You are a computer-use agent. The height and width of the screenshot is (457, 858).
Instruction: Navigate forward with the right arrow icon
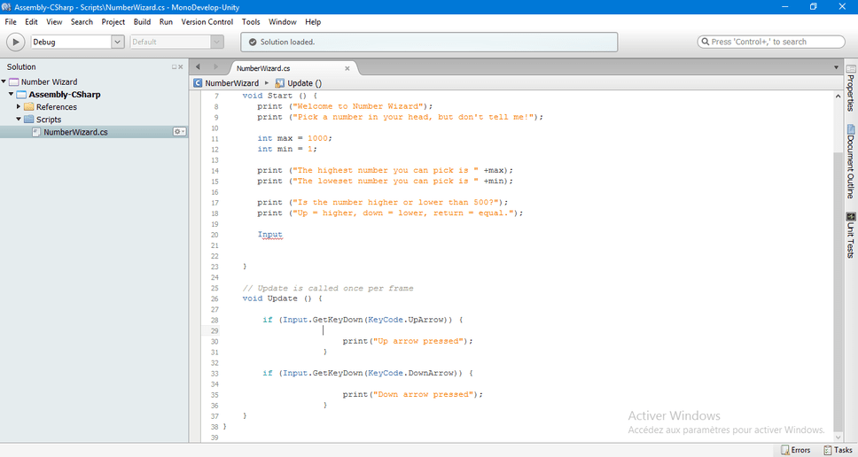point(215,66)
